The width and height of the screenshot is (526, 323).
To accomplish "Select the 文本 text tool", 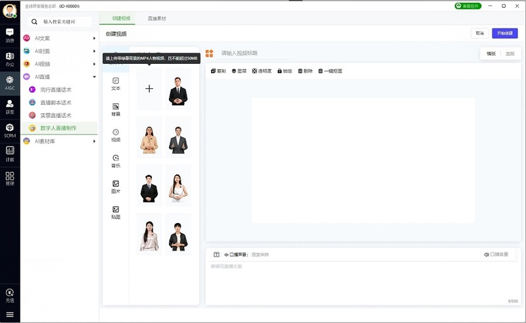I will coord(116,83).
